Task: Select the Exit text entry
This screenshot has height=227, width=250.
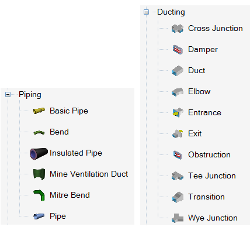Action: [195, 133]
